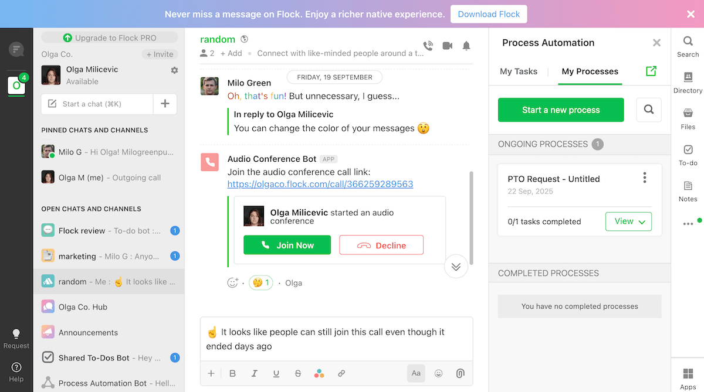Attach a file with paperclip icon
Image resolution: width=704 pixels, height=392 pixels.
point(461,373)
